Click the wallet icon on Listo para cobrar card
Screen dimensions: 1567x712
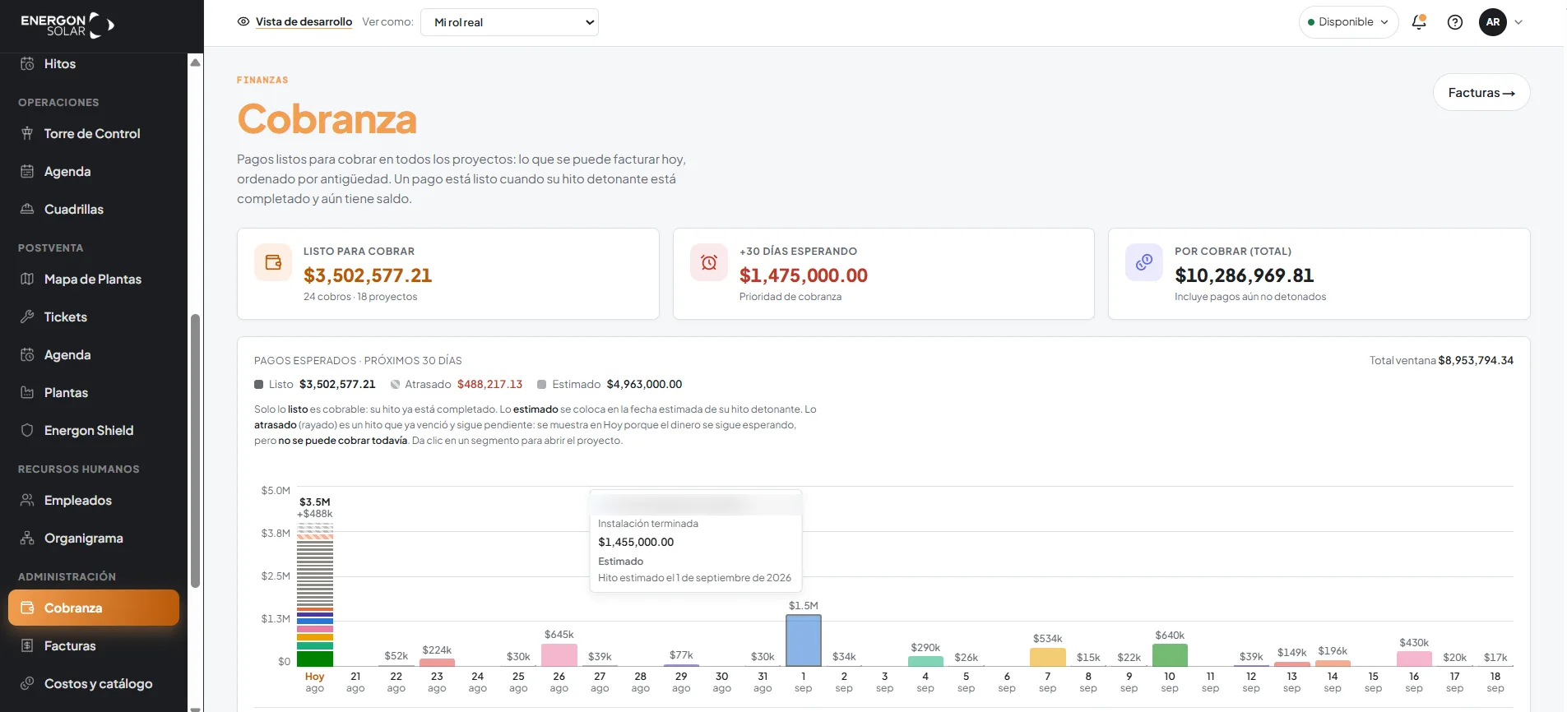click(x=273, y=262)
